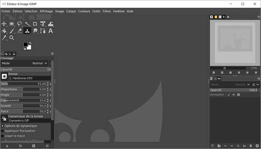Open the Sélection menu

pos(31,11)
